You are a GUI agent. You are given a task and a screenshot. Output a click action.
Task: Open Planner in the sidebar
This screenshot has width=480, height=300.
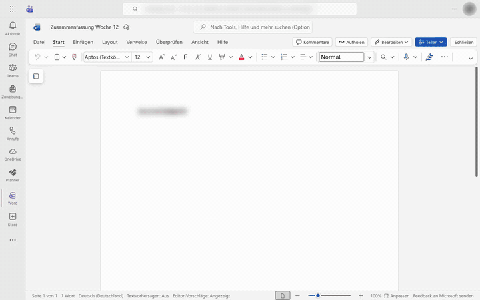click(13, 176)
